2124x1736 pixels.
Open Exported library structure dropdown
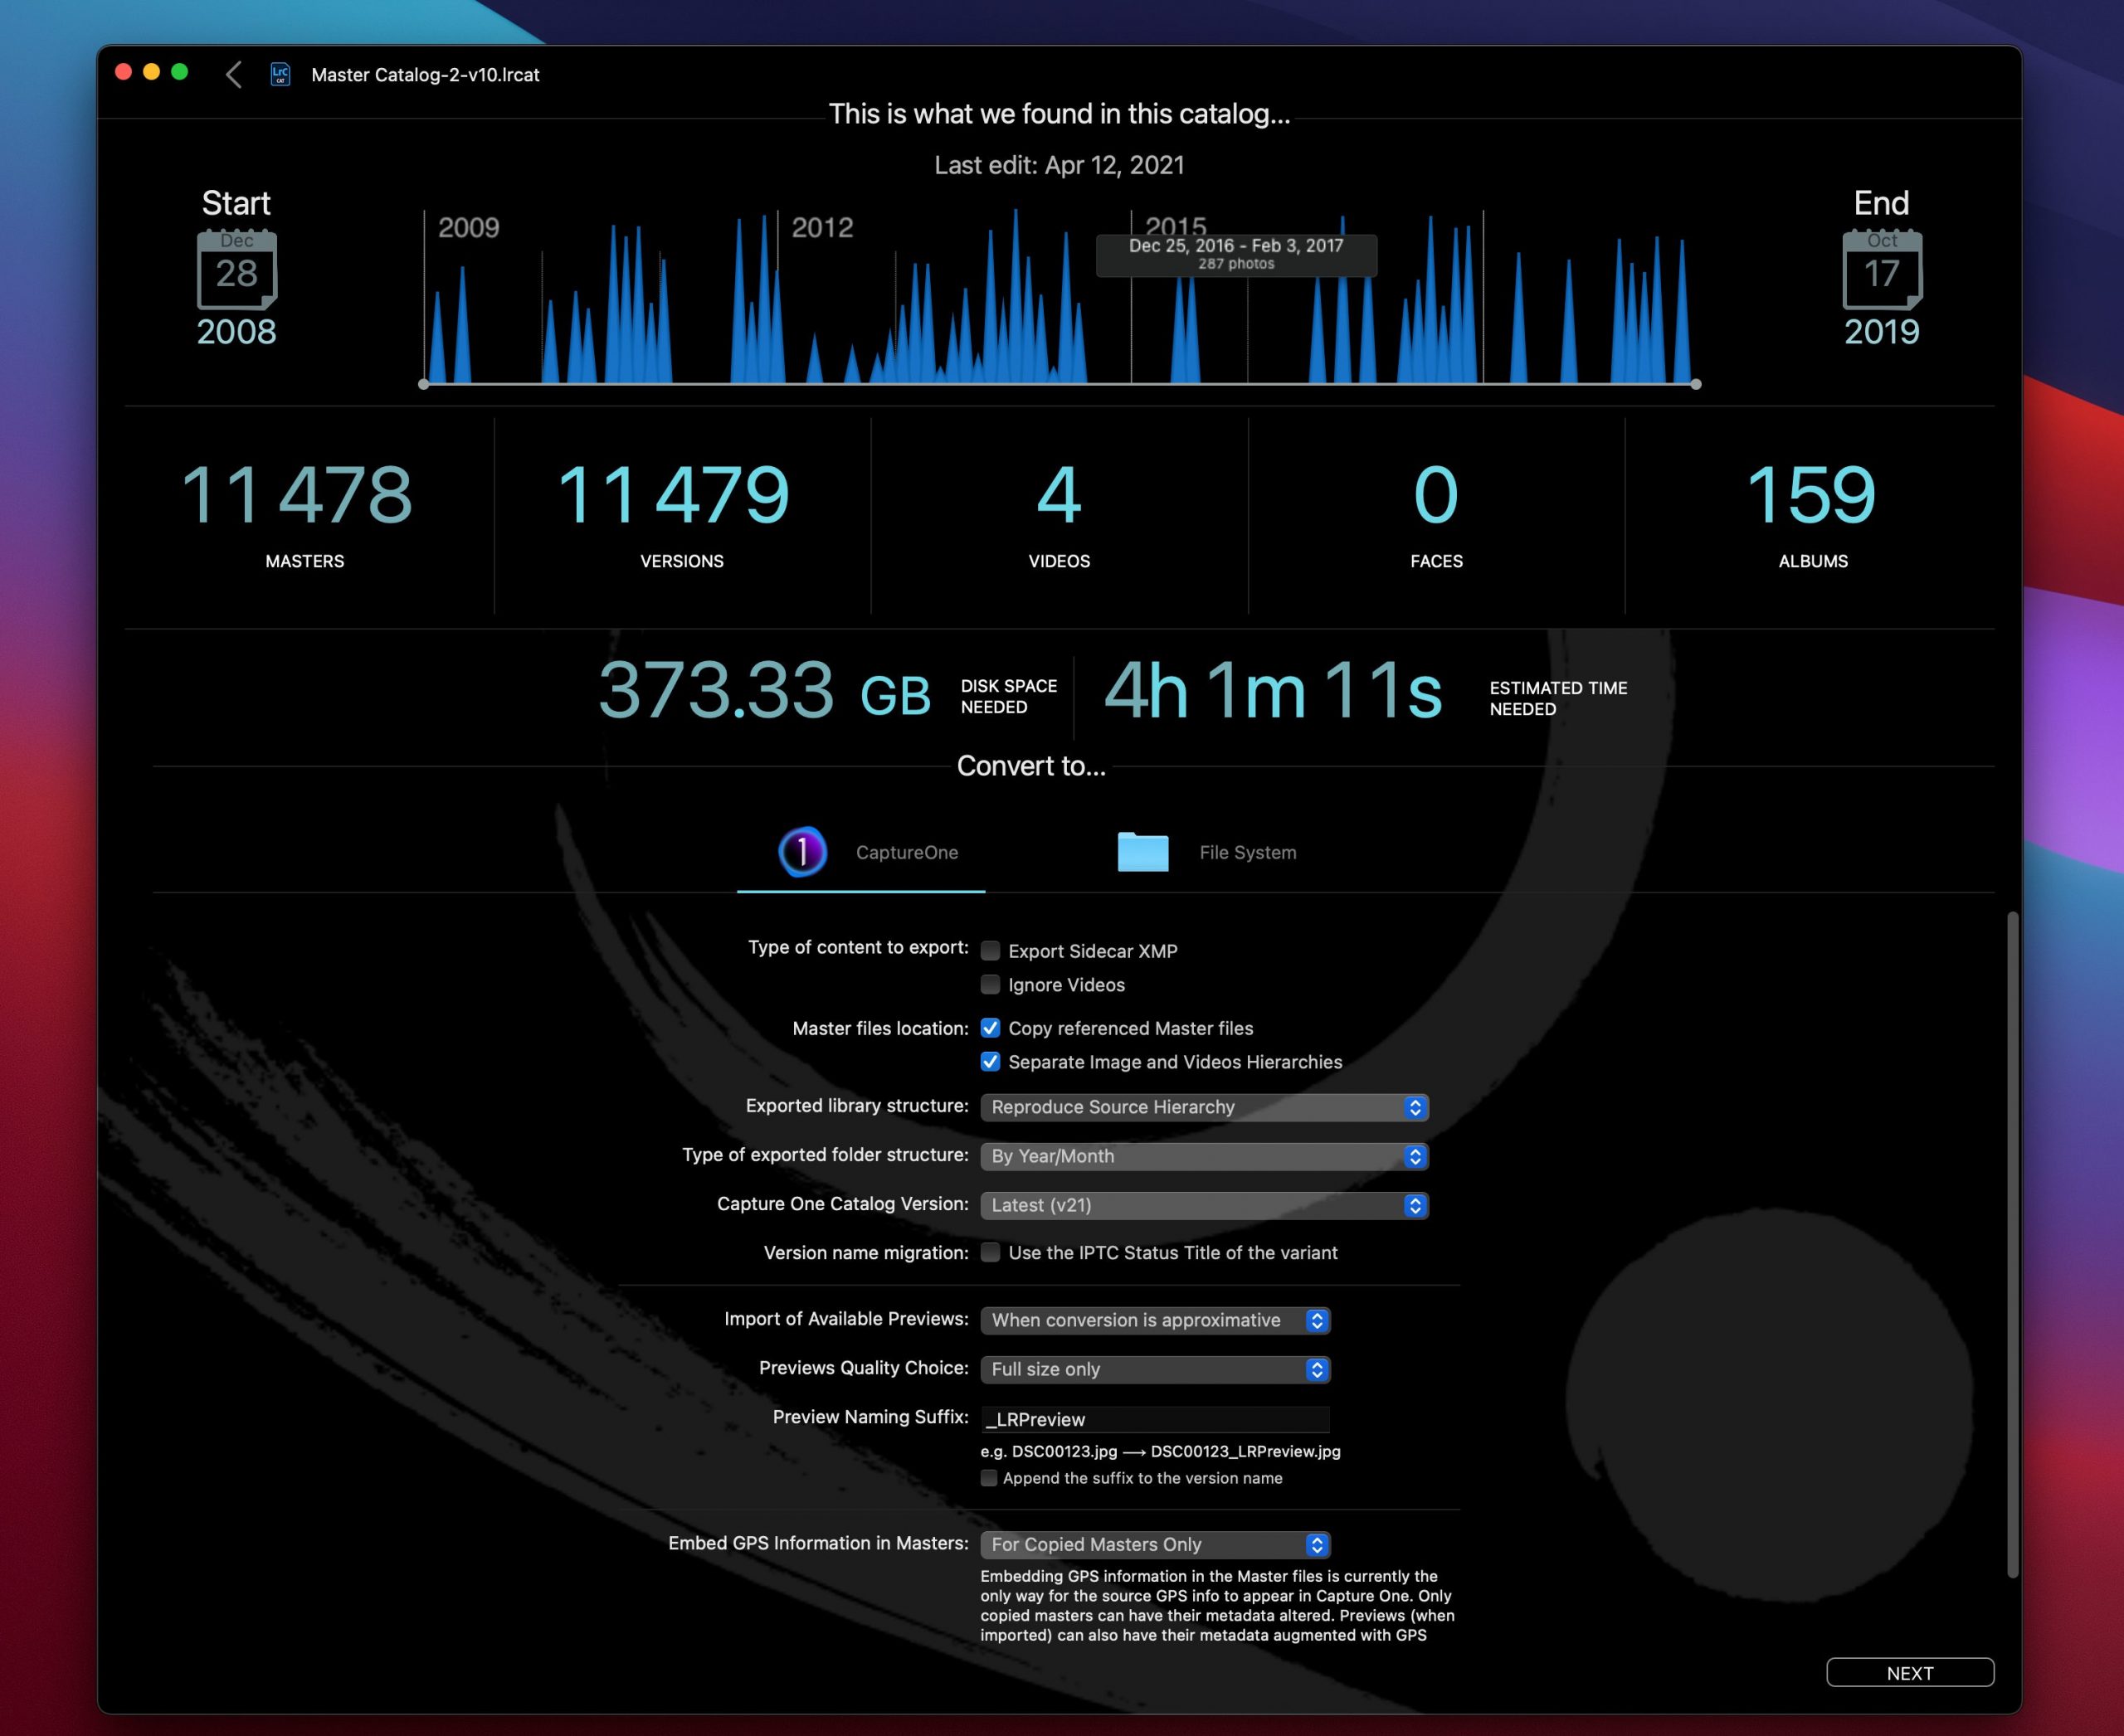coord(1205,1107)
